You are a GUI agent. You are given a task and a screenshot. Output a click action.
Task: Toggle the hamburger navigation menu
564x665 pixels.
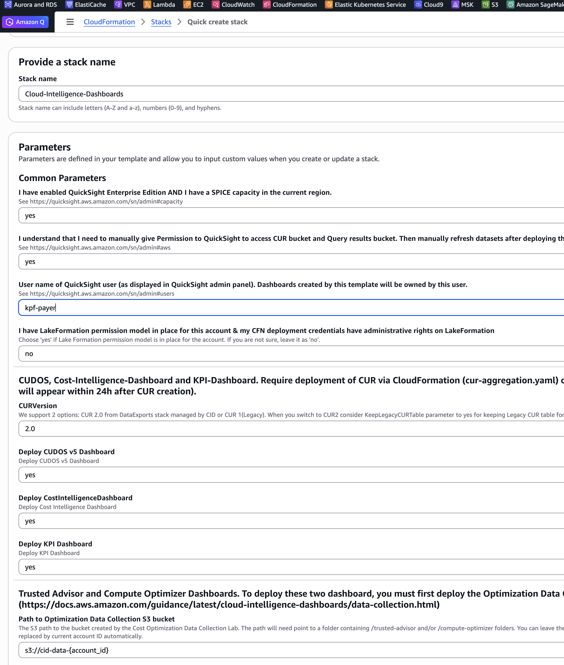(x=70, y=22)
